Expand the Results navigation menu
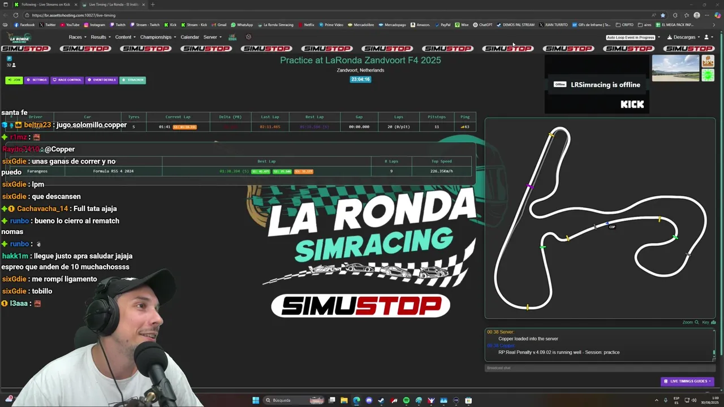 pyautogui.click(x=100, y=37)
